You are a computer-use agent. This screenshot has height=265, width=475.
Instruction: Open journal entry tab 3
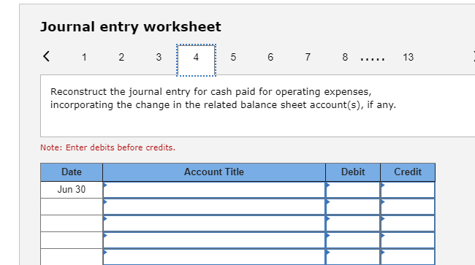(159, 57)
